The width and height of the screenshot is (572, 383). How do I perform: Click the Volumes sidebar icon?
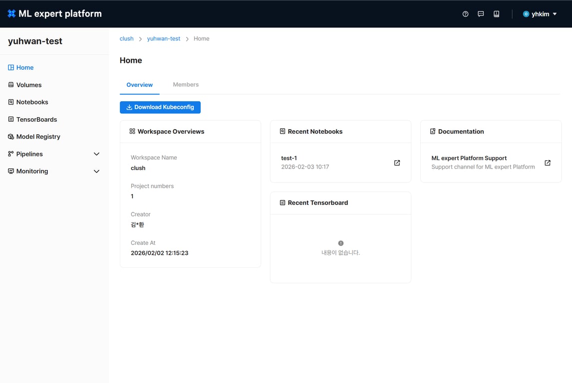[x=11, y=85]
